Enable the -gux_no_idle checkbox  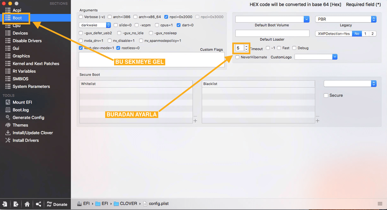pyautogui.click(x=119, y=33)
